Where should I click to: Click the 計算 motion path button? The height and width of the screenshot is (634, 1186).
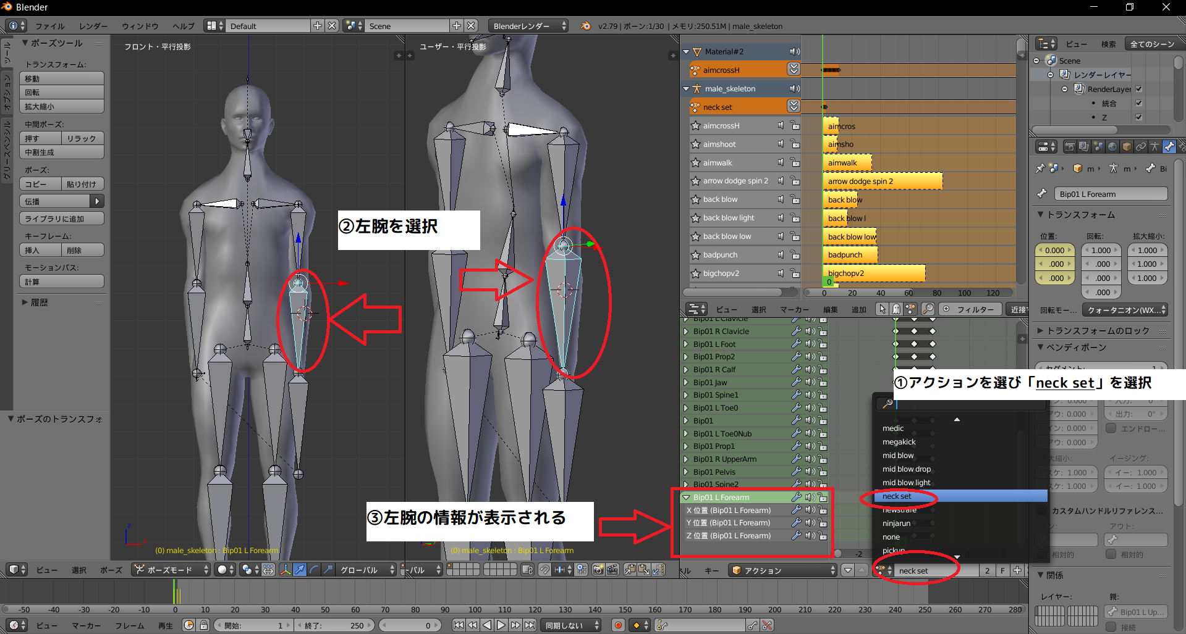pos(62,282)
